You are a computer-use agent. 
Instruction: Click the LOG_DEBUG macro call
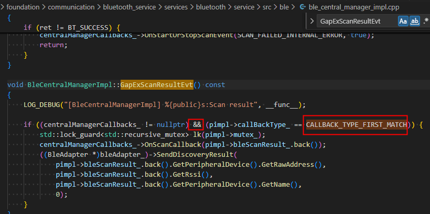pos(41,105)
